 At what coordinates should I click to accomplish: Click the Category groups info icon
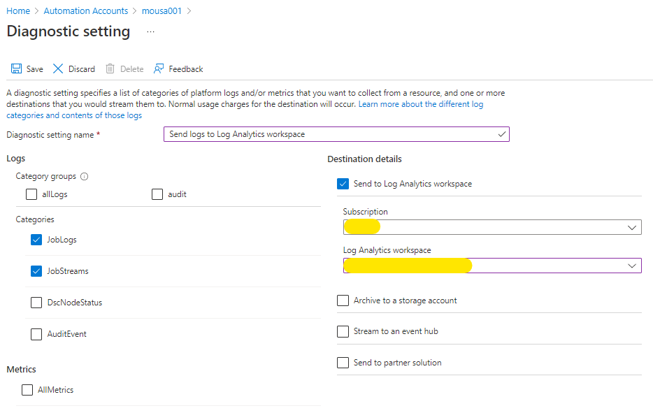point(85,177)
